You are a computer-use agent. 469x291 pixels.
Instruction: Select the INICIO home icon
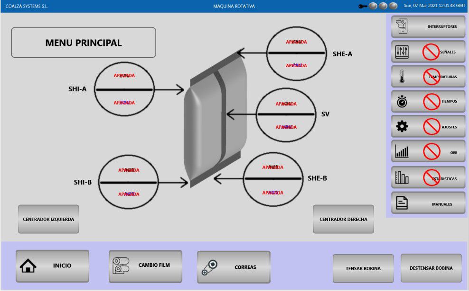[28, 266]
